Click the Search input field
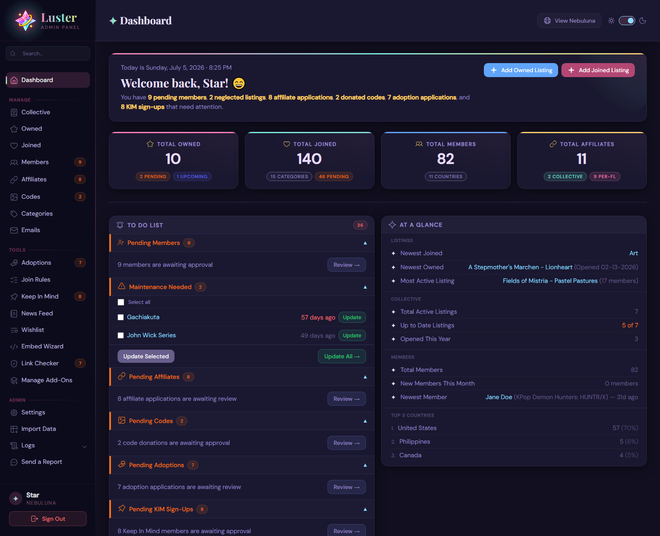The width and height of the screenshot is (660, 536). tap(48, 54)
